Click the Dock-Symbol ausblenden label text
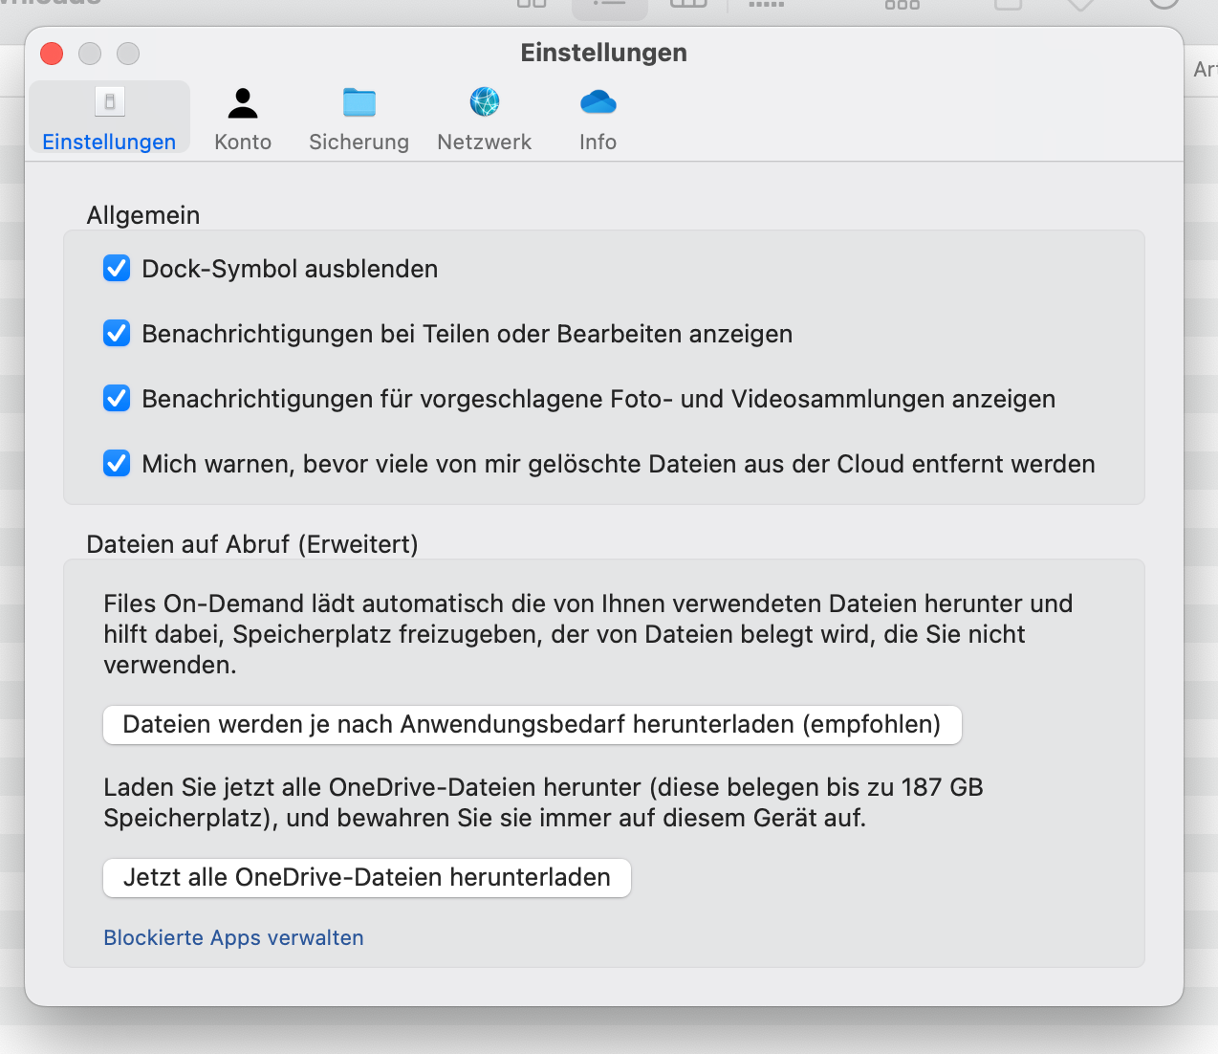The image size is (1218, 1054). (290, 269)
